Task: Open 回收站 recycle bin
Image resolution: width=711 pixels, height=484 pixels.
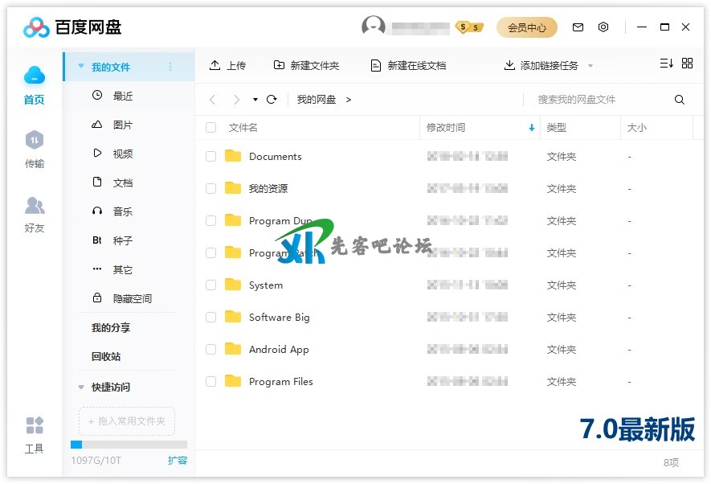Action: 106,357
